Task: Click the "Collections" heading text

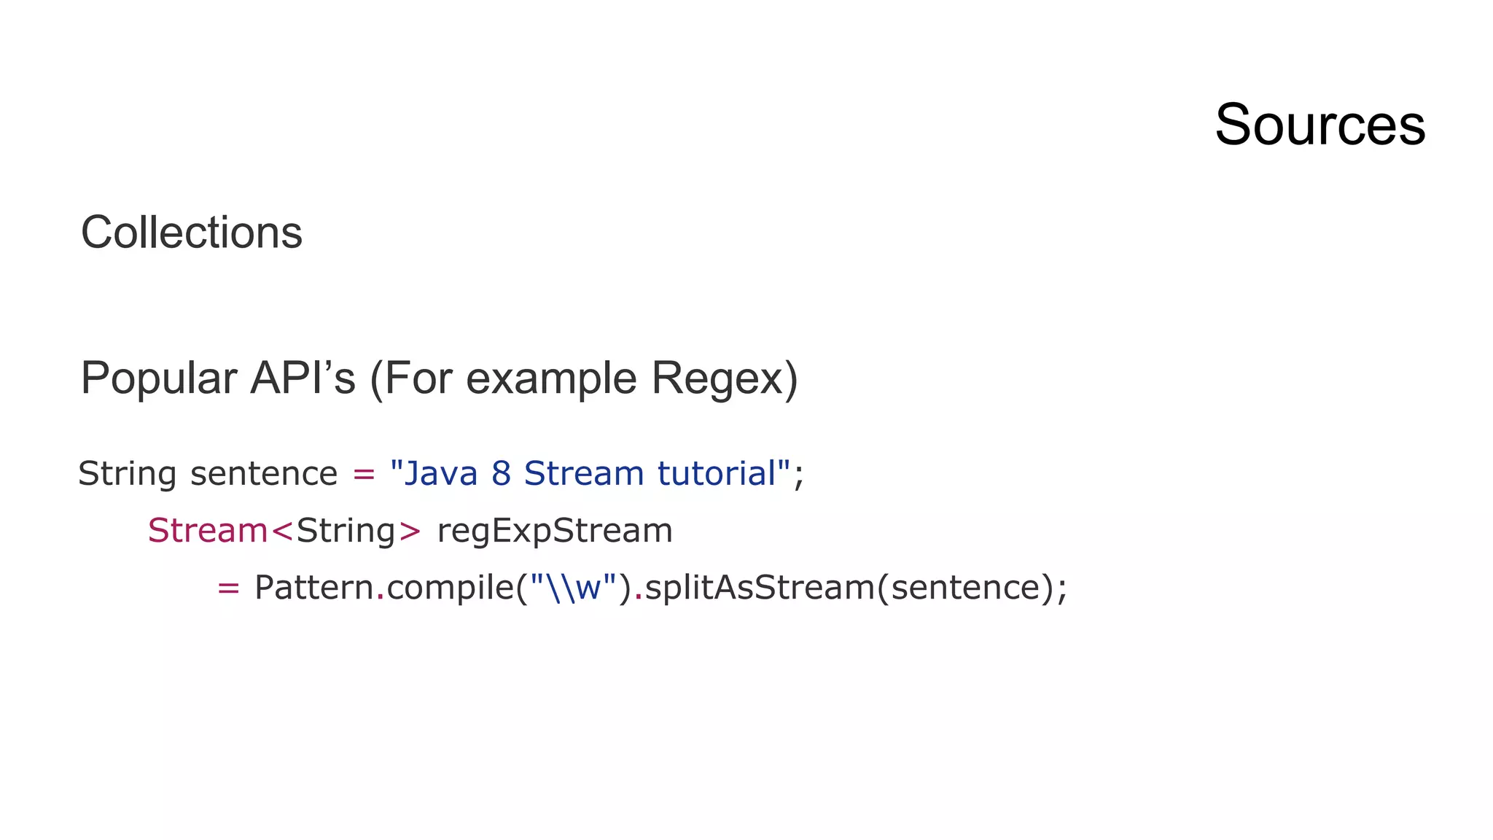Action: (x=191, y=233)
